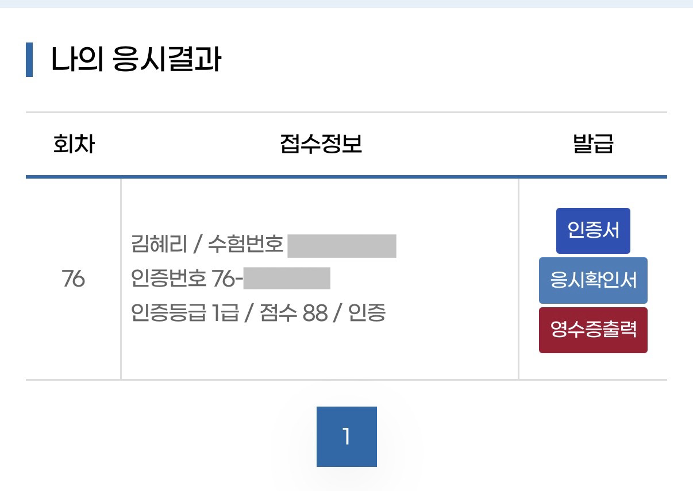Open the 응시확인서 confirmation document

pyautogui.click(x=593, y=280)
